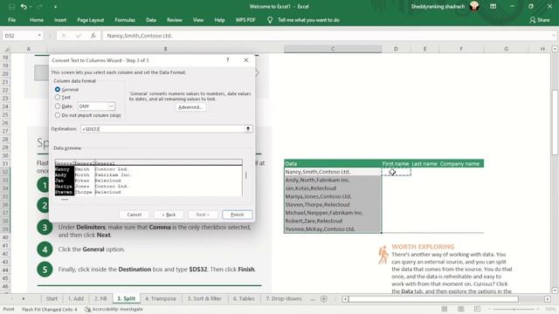Image resolution: width=559 pixels, height=314 pixels.
Task: Switch to Page Layout view icon
Action: [x=461, y=309]
